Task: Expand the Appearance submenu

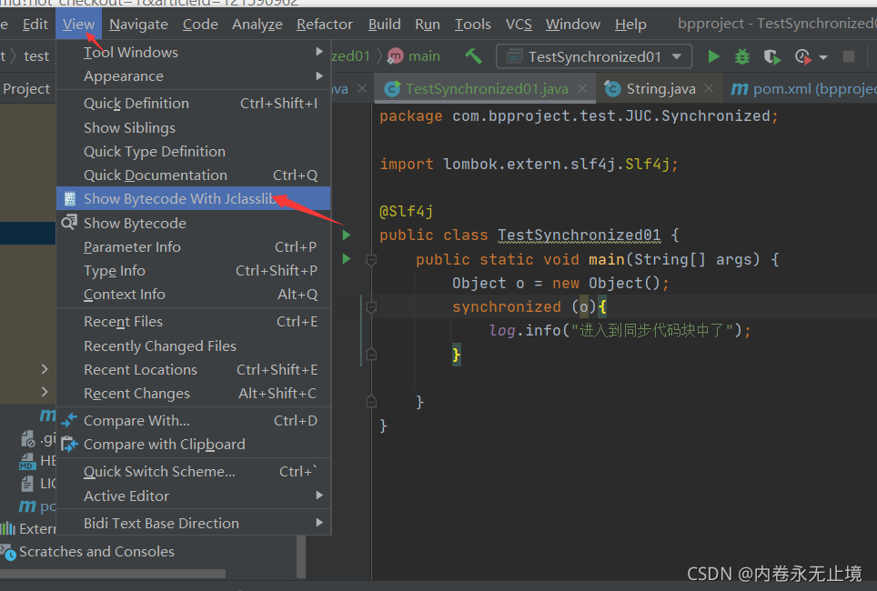Action: click(319, 75)
